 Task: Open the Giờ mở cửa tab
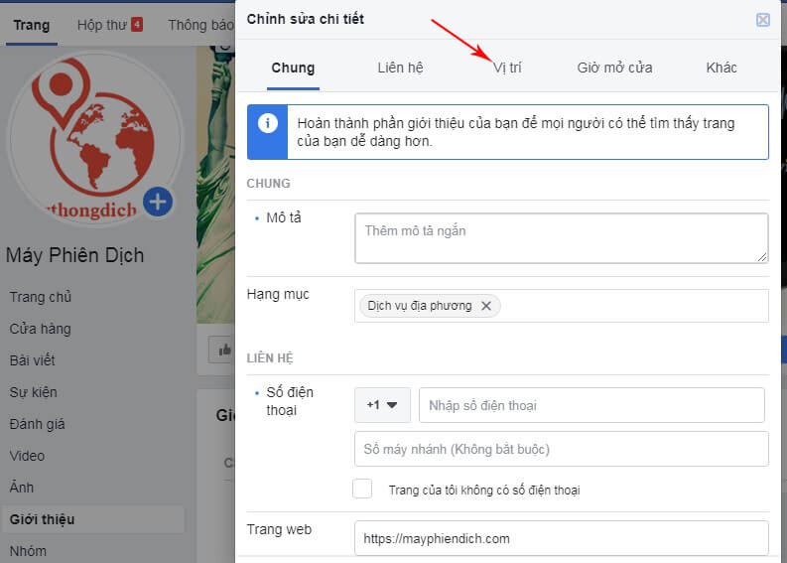click(x=614, y=68)
